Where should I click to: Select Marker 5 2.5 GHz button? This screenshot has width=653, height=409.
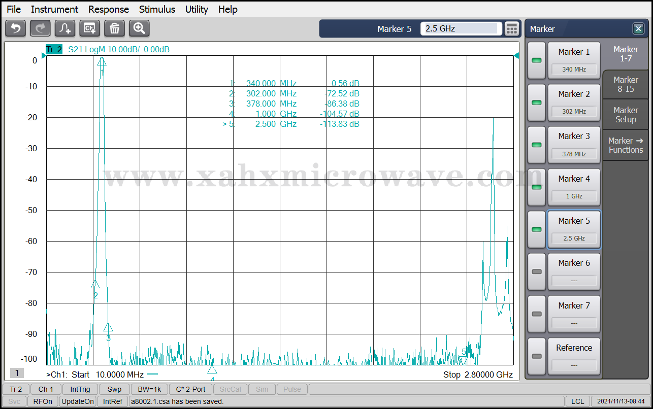point(574,229)
